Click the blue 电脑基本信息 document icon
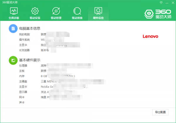 tap(13, 28)
